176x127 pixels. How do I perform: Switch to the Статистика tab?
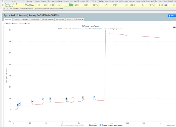point(35,19)
